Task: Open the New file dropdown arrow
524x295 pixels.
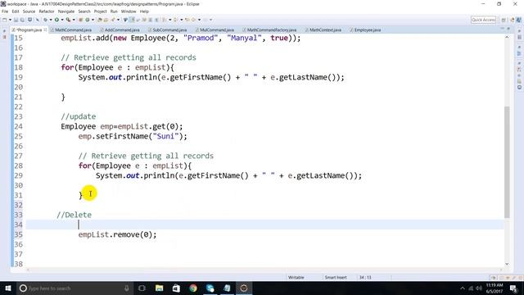Action: tap(10, 20)
